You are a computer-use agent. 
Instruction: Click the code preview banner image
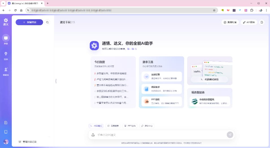[x=210, y=71]
